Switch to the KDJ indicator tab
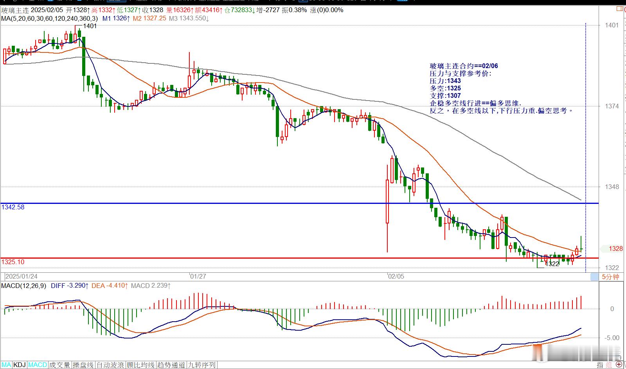The image size is (626, 369). coord(20,365)
